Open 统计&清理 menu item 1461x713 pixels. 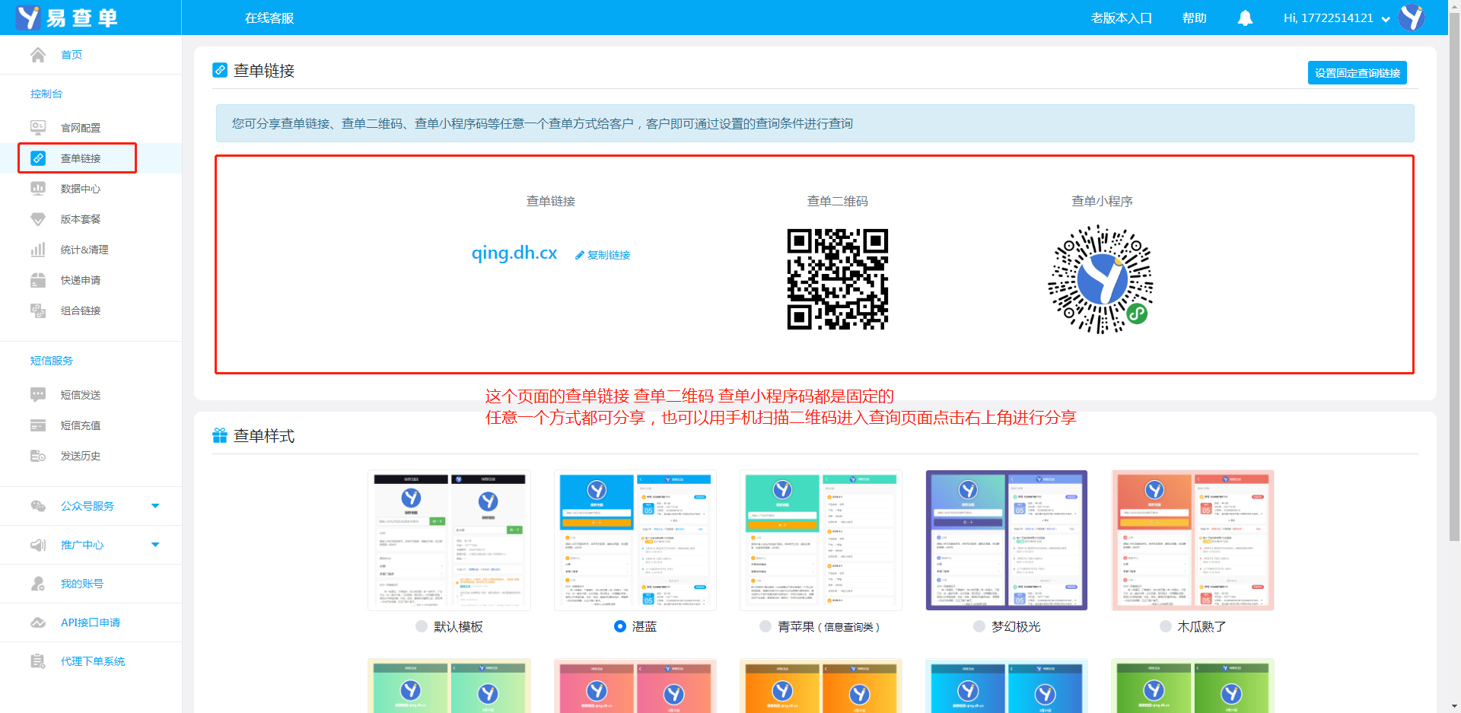coord(84,250)
